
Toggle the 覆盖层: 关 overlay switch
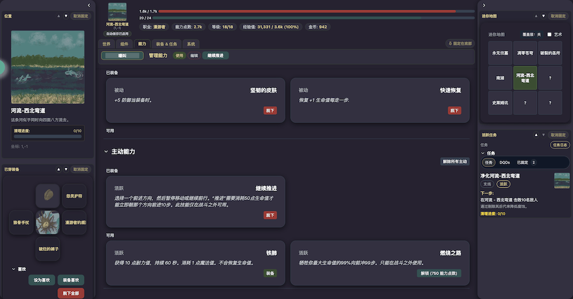coord(531,35)
